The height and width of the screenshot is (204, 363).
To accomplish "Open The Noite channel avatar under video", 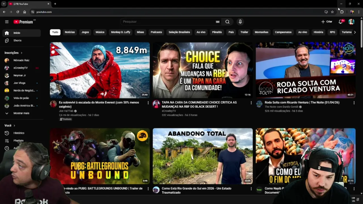I will coord(259,104).
